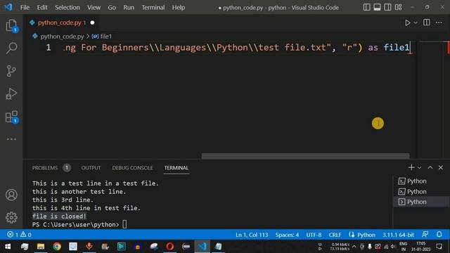Click the VS Code taskbar icon
The height and width of the screenshot is (253, 450).
point(202,247)
